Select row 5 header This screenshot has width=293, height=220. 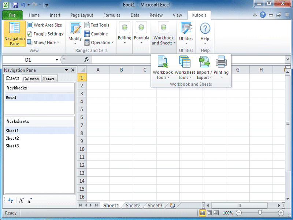[82, 109]
